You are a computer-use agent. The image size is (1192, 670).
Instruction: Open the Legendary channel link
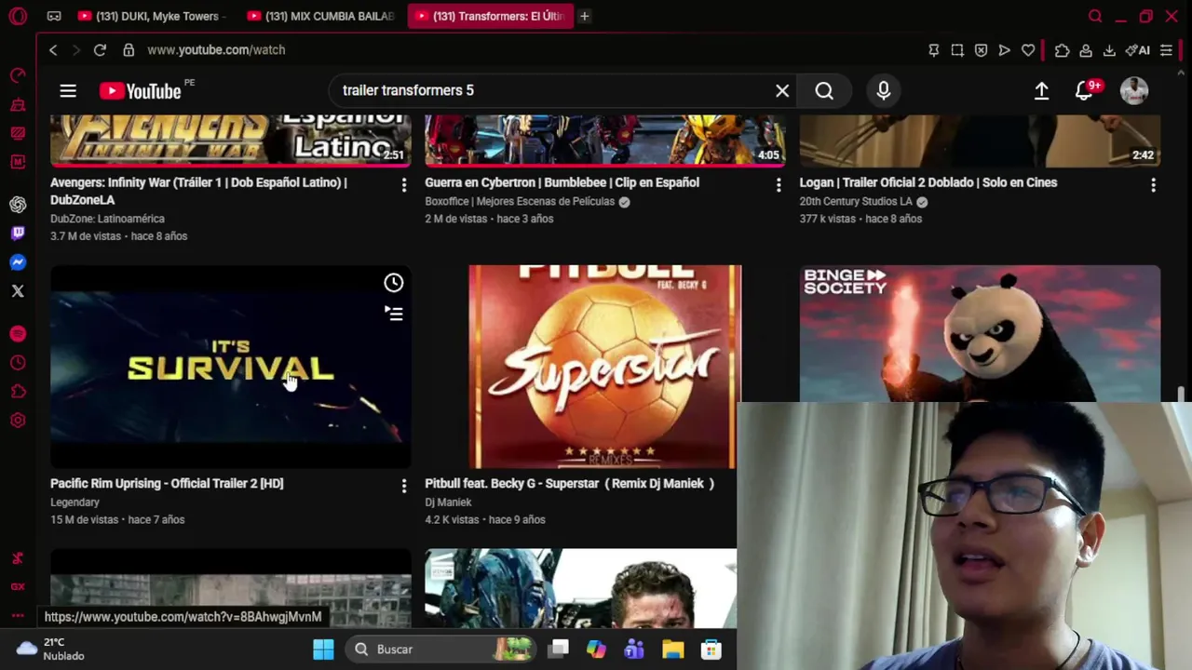[74, 502]
